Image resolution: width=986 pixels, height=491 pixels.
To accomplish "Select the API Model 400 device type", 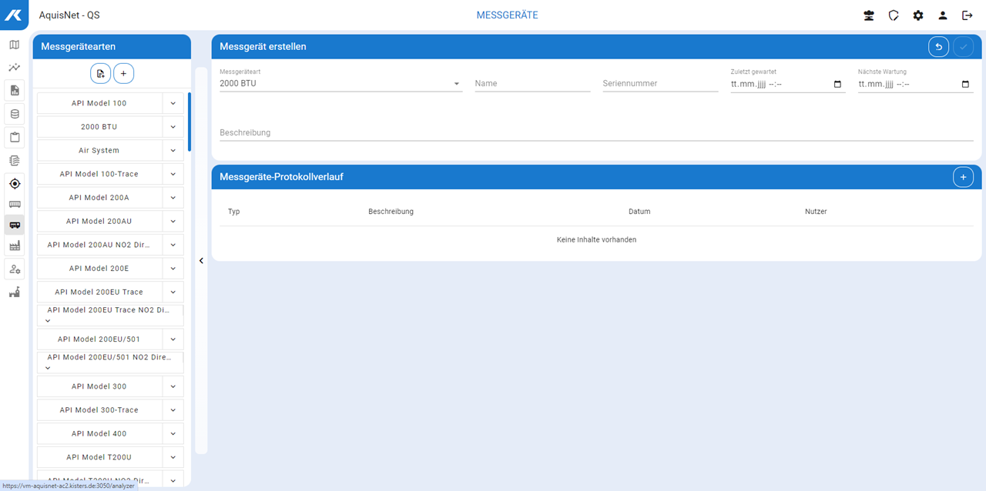I will click(x=99, y=434).
